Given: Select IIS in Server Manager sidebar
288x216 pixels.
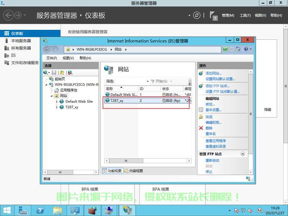Looking at the screenshot, I should 13,55.
